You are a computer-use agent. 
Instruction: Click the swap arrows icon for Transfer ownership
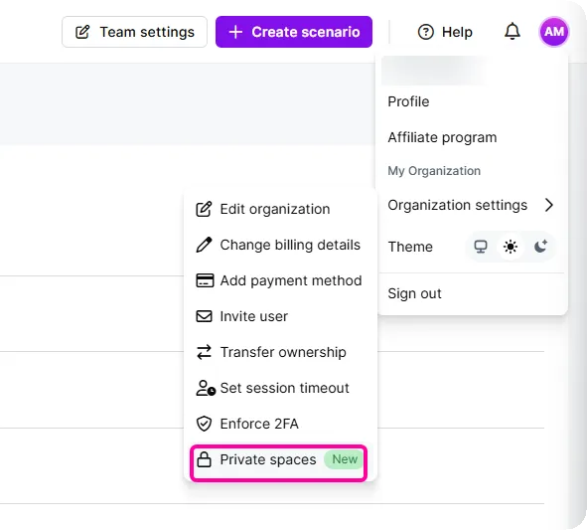point(204,352)
